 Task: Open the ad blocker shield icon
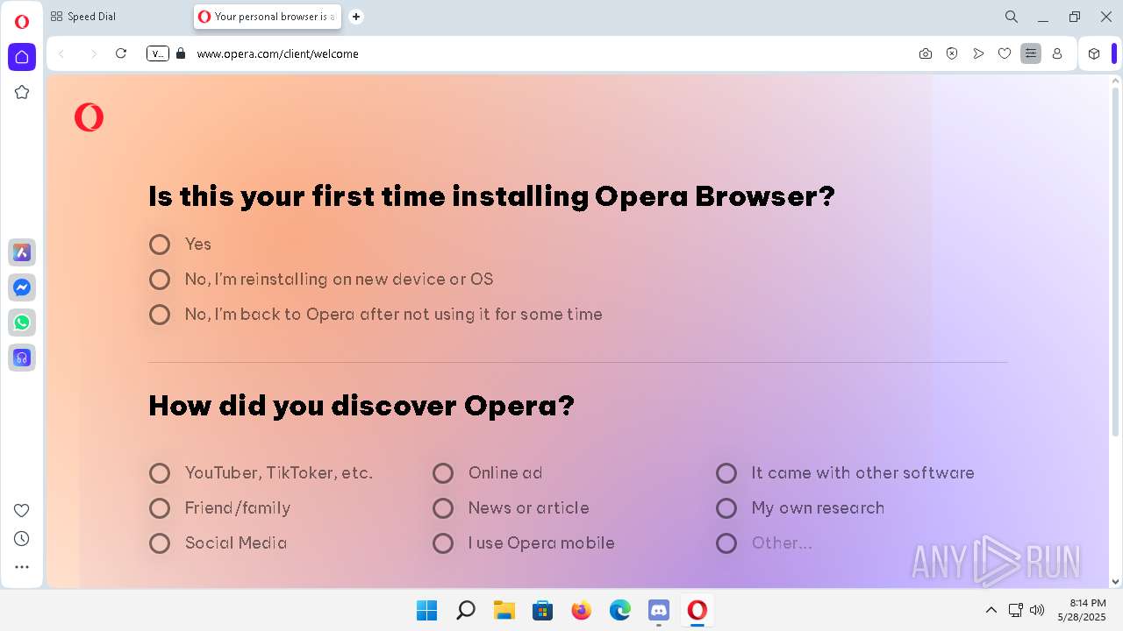pyautogui.click(x=952, y=53)
